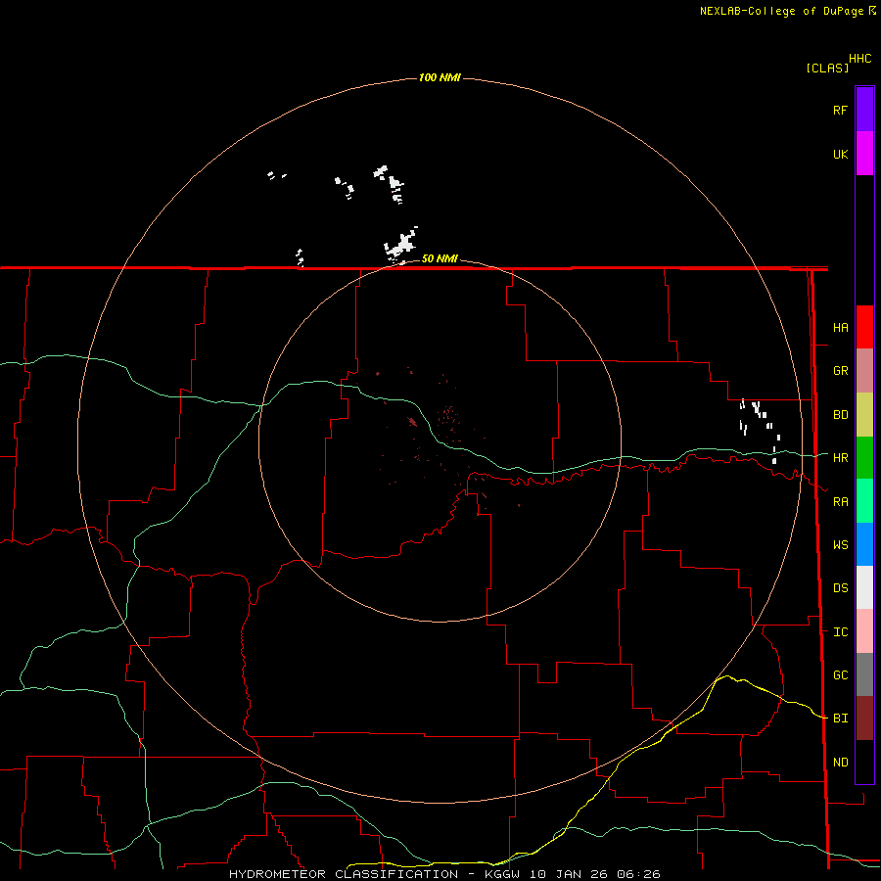This screenshot has height=881, width=881.
Task: Click the IC legend label
Action: [840, 632]
